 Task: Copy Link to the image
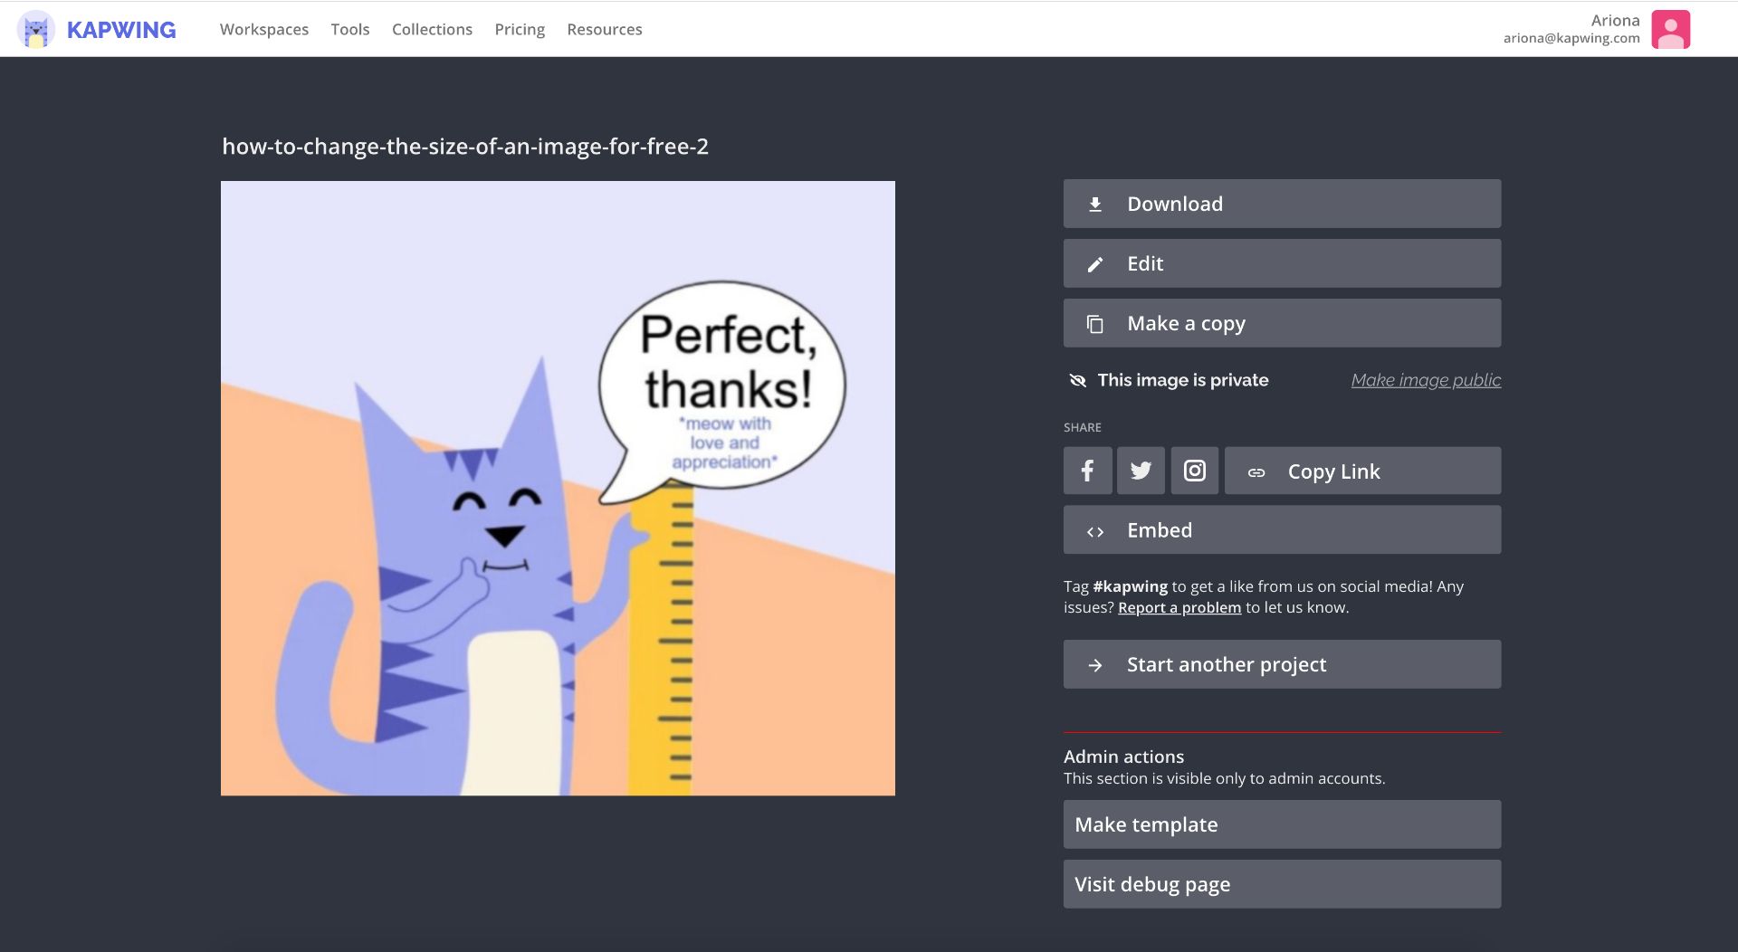pyautogui.click(x=1362, y=471)
